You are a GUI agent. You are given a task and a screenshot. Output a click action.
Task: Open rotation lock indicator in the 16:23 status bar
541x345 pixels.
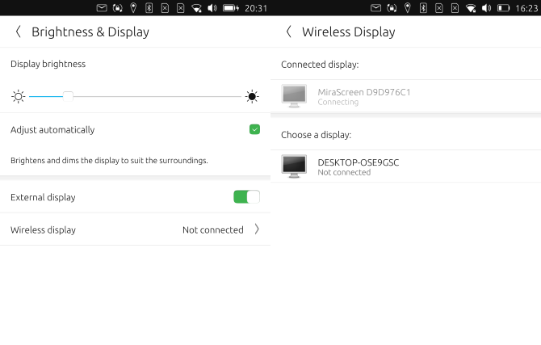[392, 8]
